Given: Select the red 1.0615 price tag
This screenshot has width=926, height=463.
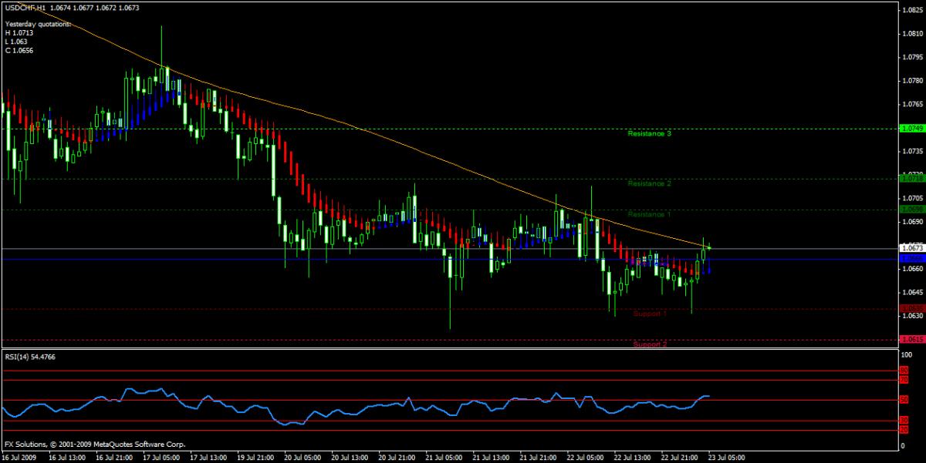Looking at the screenshot, I should pyautogui.click(x=911, y=339).
